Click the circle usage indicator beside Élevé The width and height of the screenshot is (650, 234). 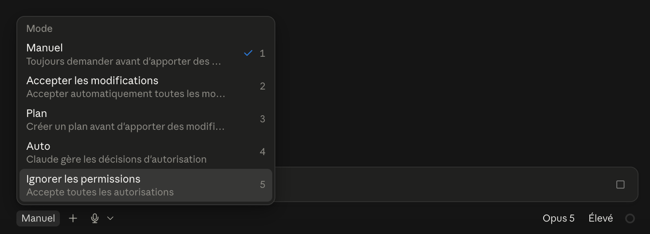tap(630, 218)
